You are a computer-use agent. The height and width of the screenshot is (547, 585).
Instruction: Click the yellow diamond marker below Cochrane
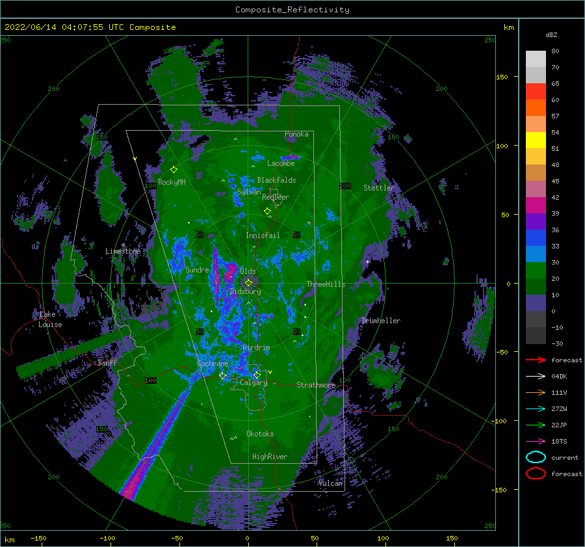click(x=223, y=375)
